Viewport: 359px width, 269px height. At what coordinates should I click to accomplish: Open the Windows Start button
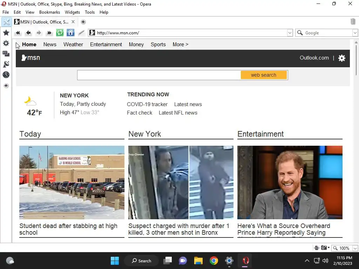pyautogui.click(x=115, y=261)
